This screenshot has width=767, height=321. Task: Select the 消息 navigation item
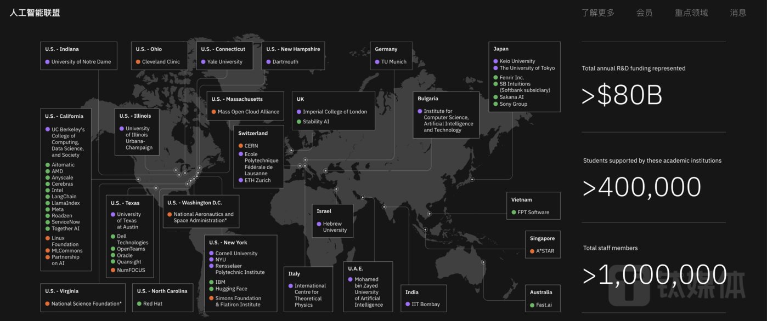click(738, 13)
